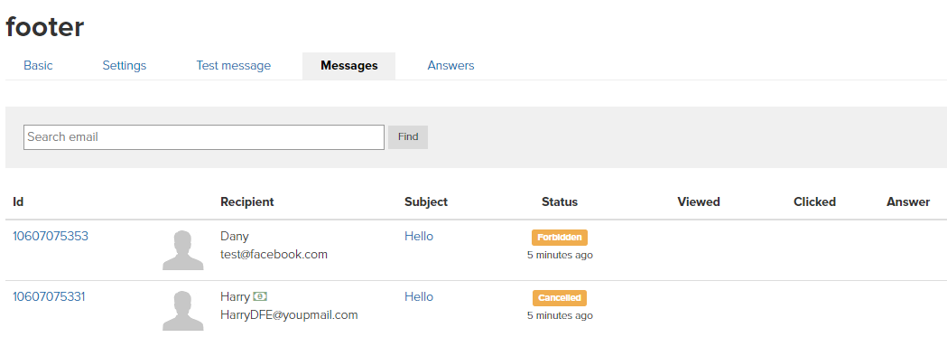Open the Test message tab
The width and height of the screenshot is (947, 337).
233,65
